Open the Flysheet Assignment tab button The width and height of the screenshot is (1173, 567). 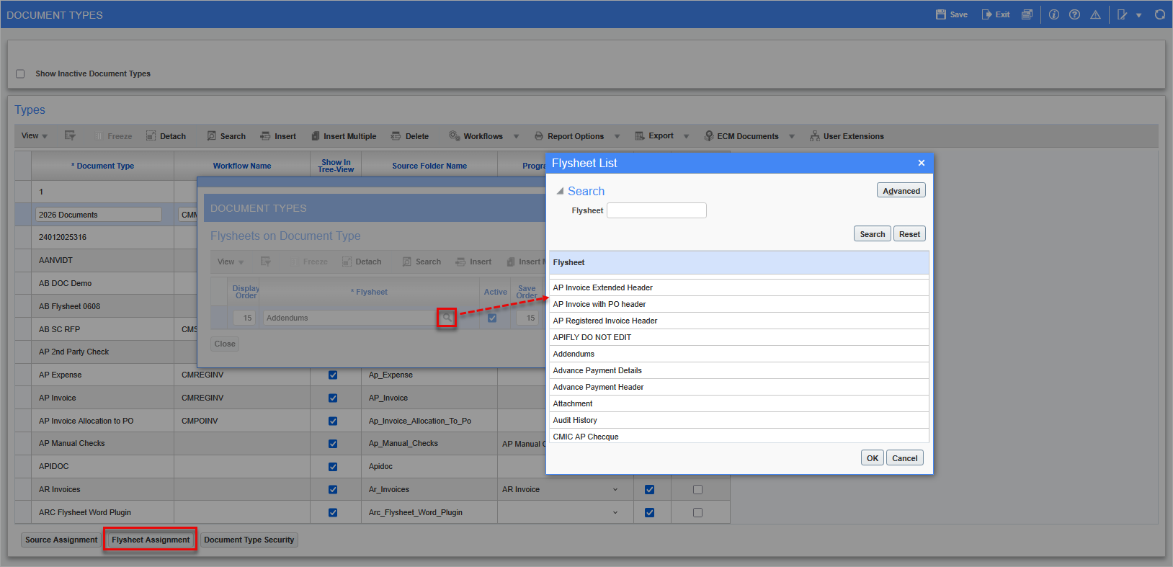coord(151,540)
